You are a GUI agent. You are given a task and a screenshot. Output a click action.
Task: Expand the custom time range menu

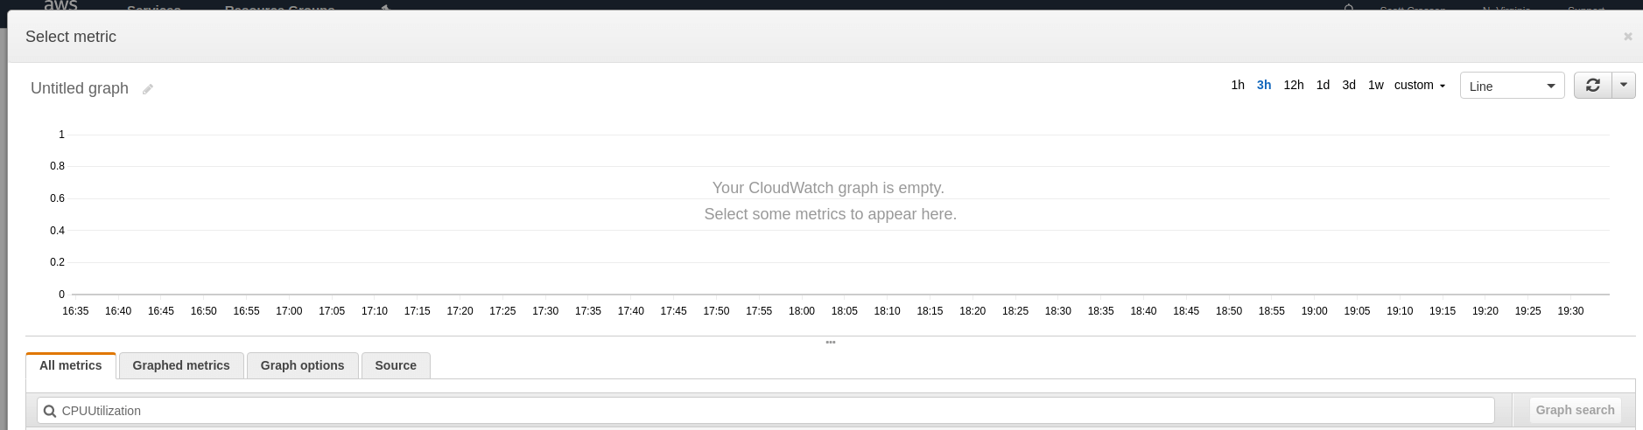[1420, 86]
